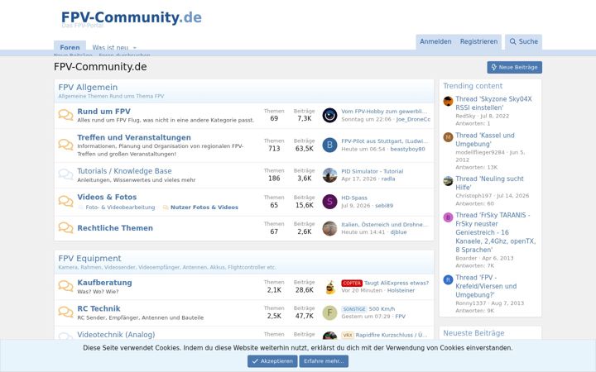Open the Rechtliche Themen forum
Viewport: 596px width, 372px height.
[115, 228]
